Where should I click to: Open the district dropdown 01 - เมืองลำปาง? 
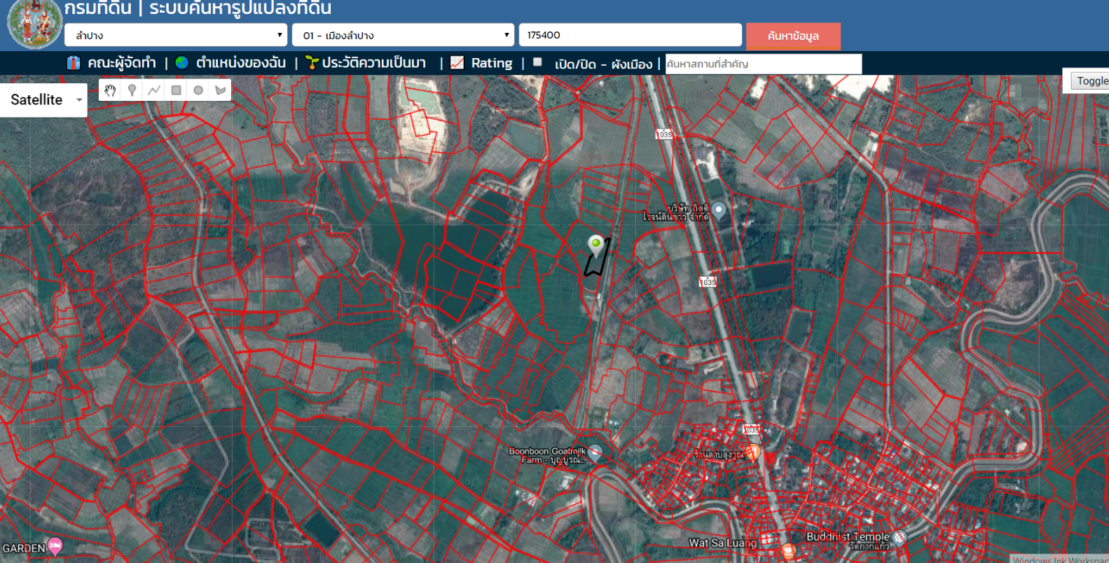coord(403,35)
